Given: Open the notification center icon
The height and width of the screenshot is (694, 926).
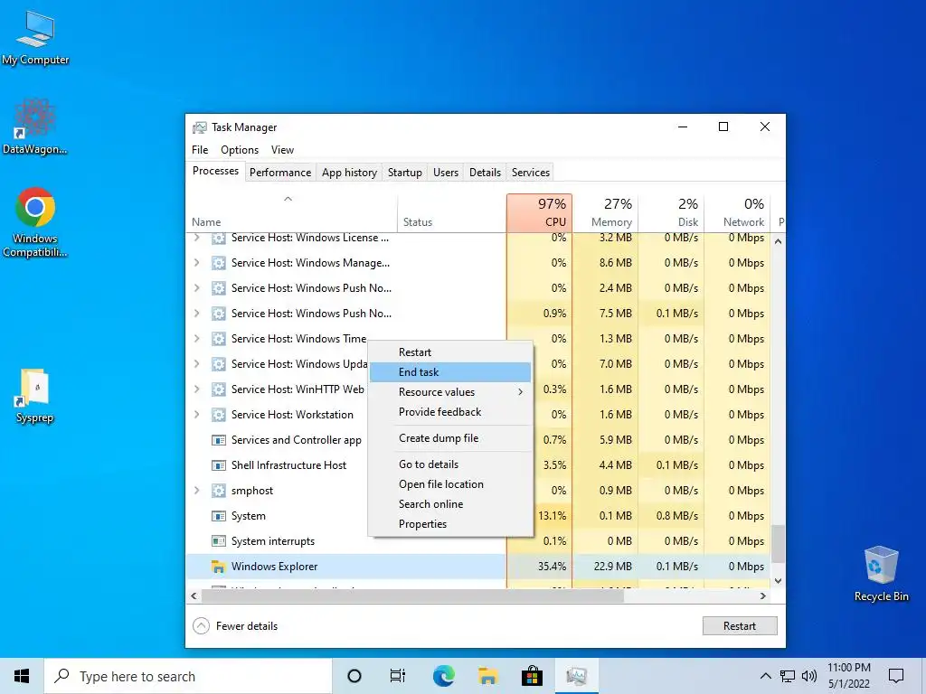Looking at the screenshot, I should [896, 676].
